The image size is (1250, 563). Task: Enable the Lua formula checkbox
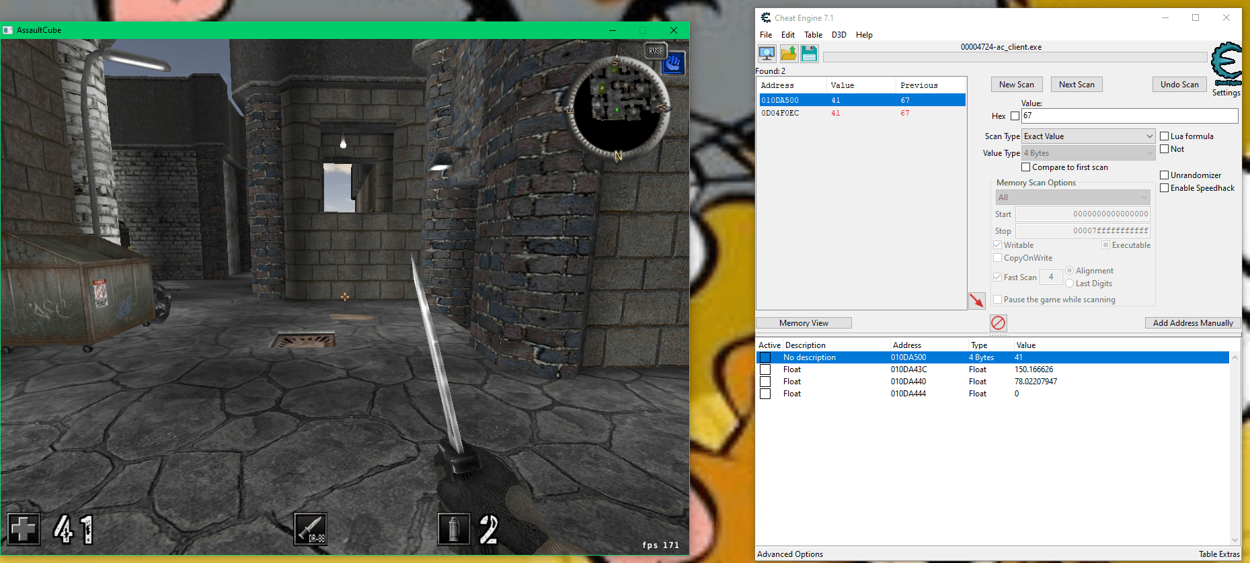click(1164, 136)
